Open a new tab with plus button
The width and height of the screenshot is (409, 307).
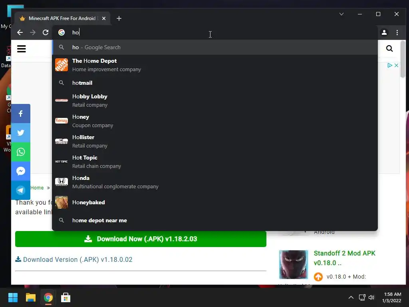(x=119, y=18)
